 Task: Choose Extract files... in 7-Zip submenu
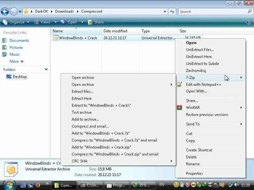[118, 92]
